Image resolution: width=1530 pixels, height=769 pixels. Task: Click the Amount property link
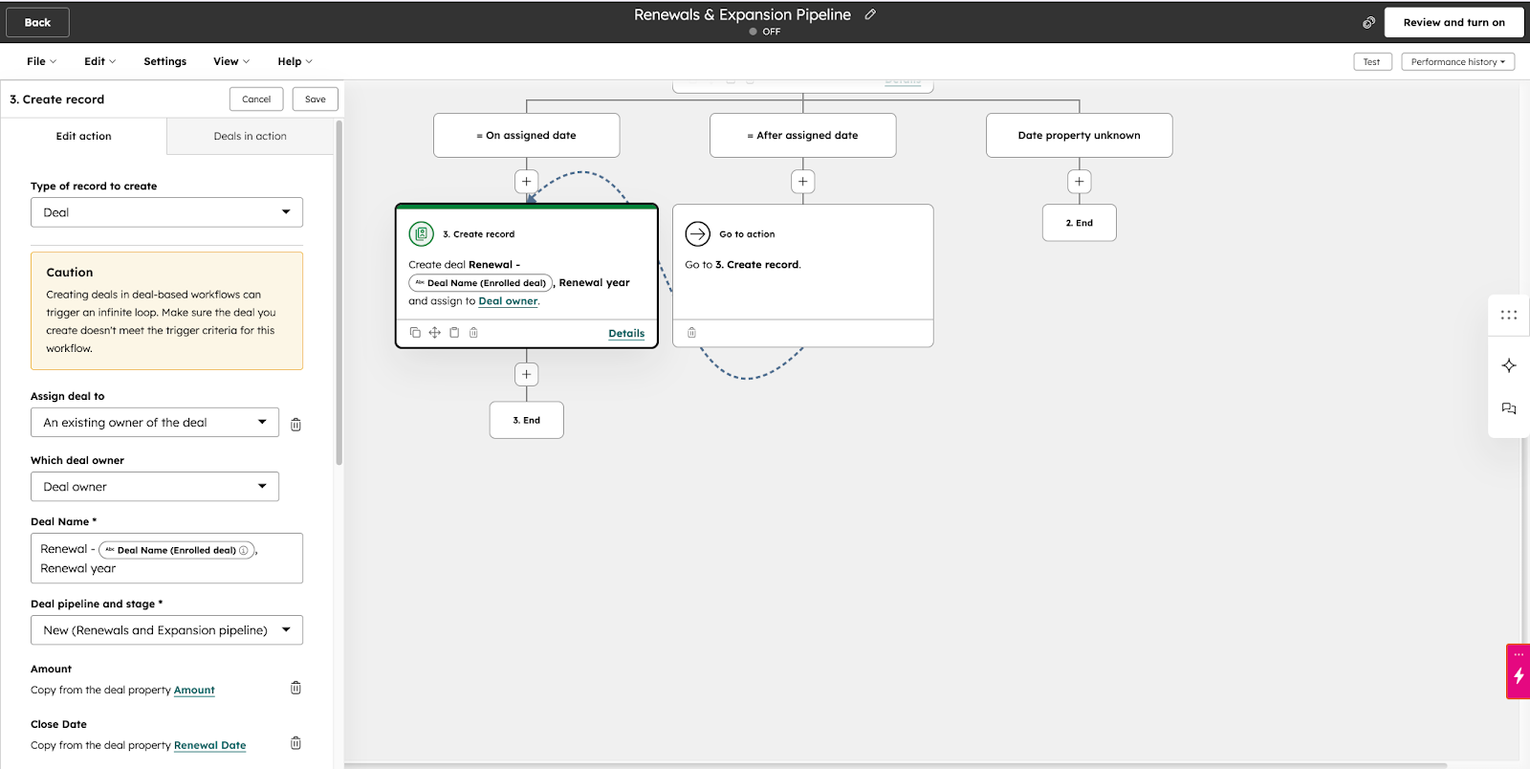(194, 690)
